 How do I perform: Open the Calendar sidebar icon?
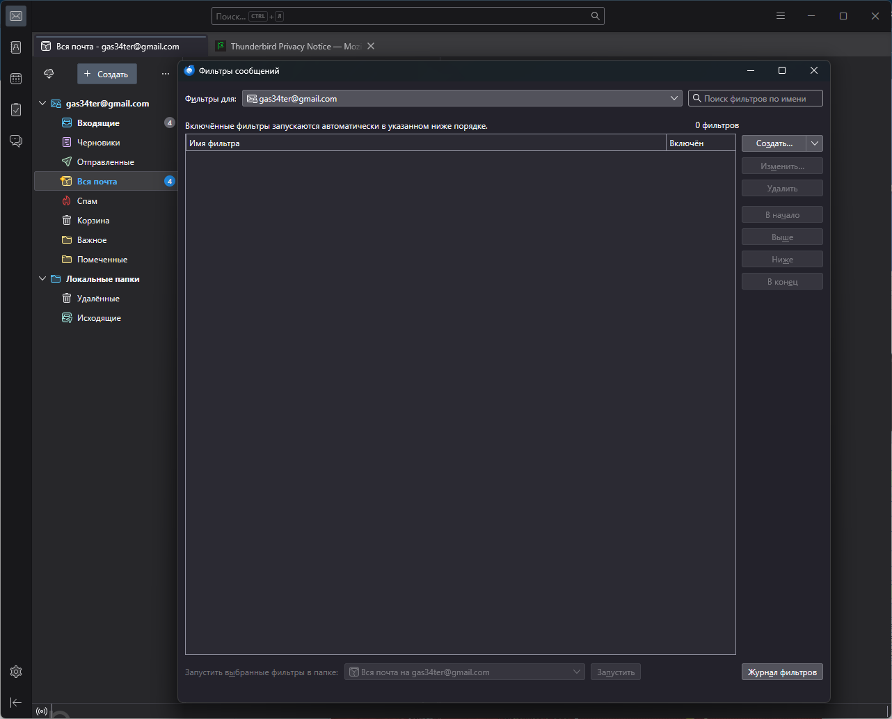(x=16, y=79)
